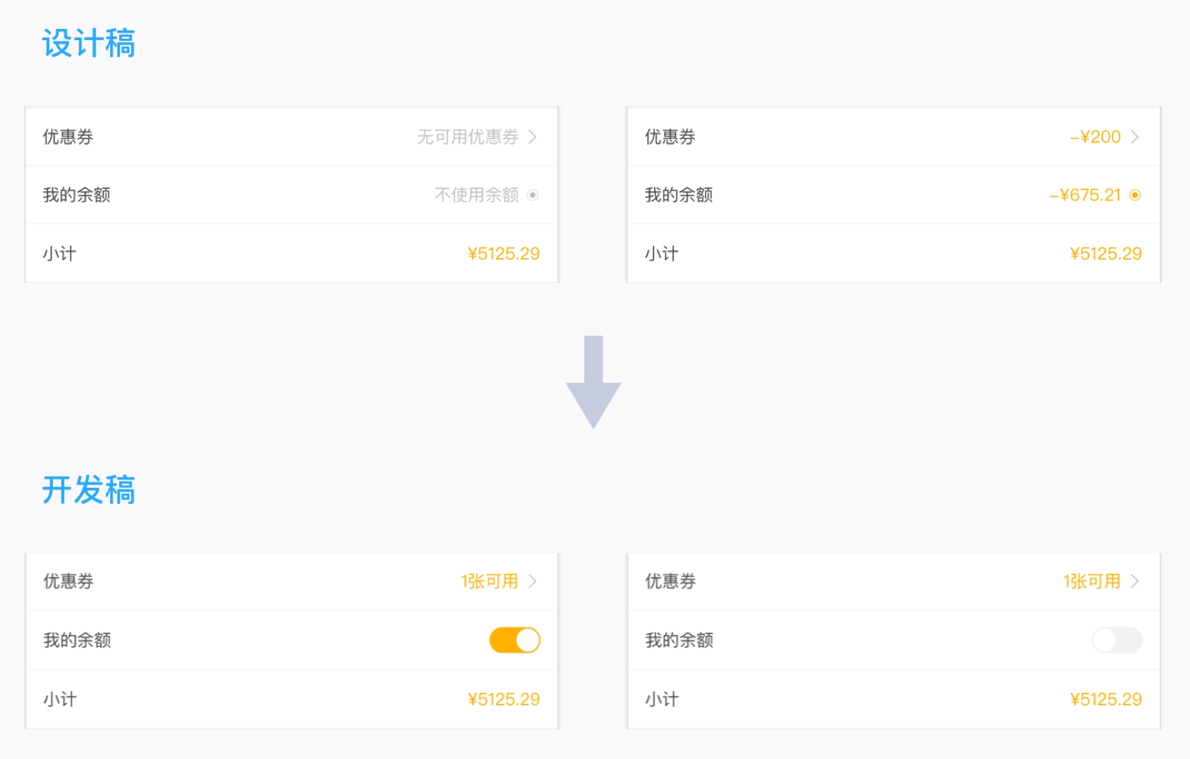Click 1张可用 in card with disabled switch
The height and width of the screenshot is (759, 1190).
[x=1092, y=581]
